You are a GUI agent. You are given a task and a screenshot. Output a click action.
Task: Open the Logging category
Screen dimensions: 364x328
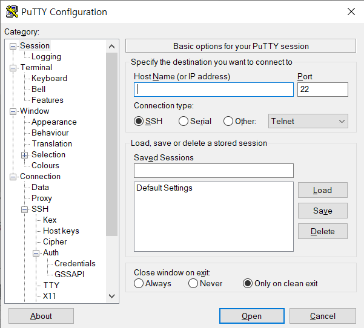[x=46, y=57]
